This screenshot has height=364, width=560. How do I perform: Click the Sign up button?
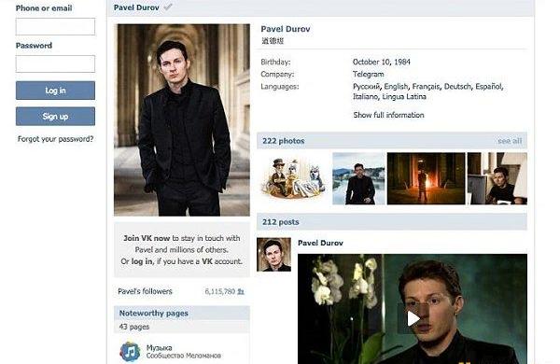(x=55, y=116)
